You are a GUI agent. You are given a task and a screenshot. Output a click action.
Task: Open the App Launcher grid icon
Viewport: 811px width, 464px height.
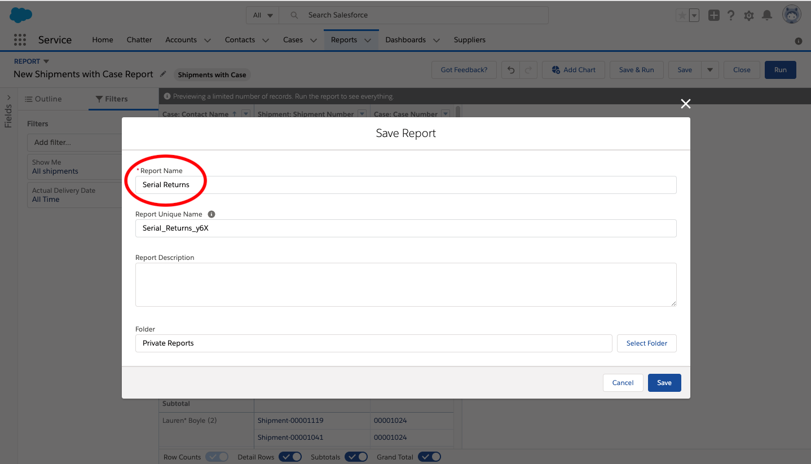coord(20,40)
